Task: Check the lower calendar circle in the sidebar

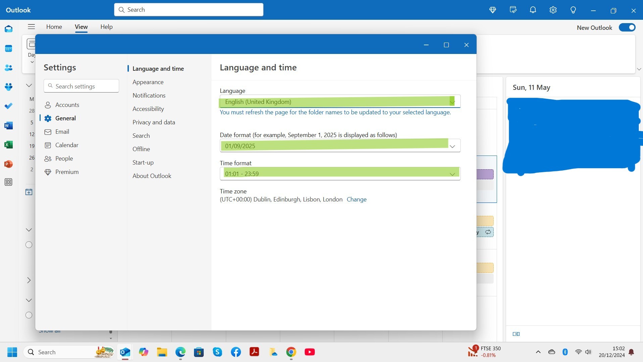Action: pos(29,315)
